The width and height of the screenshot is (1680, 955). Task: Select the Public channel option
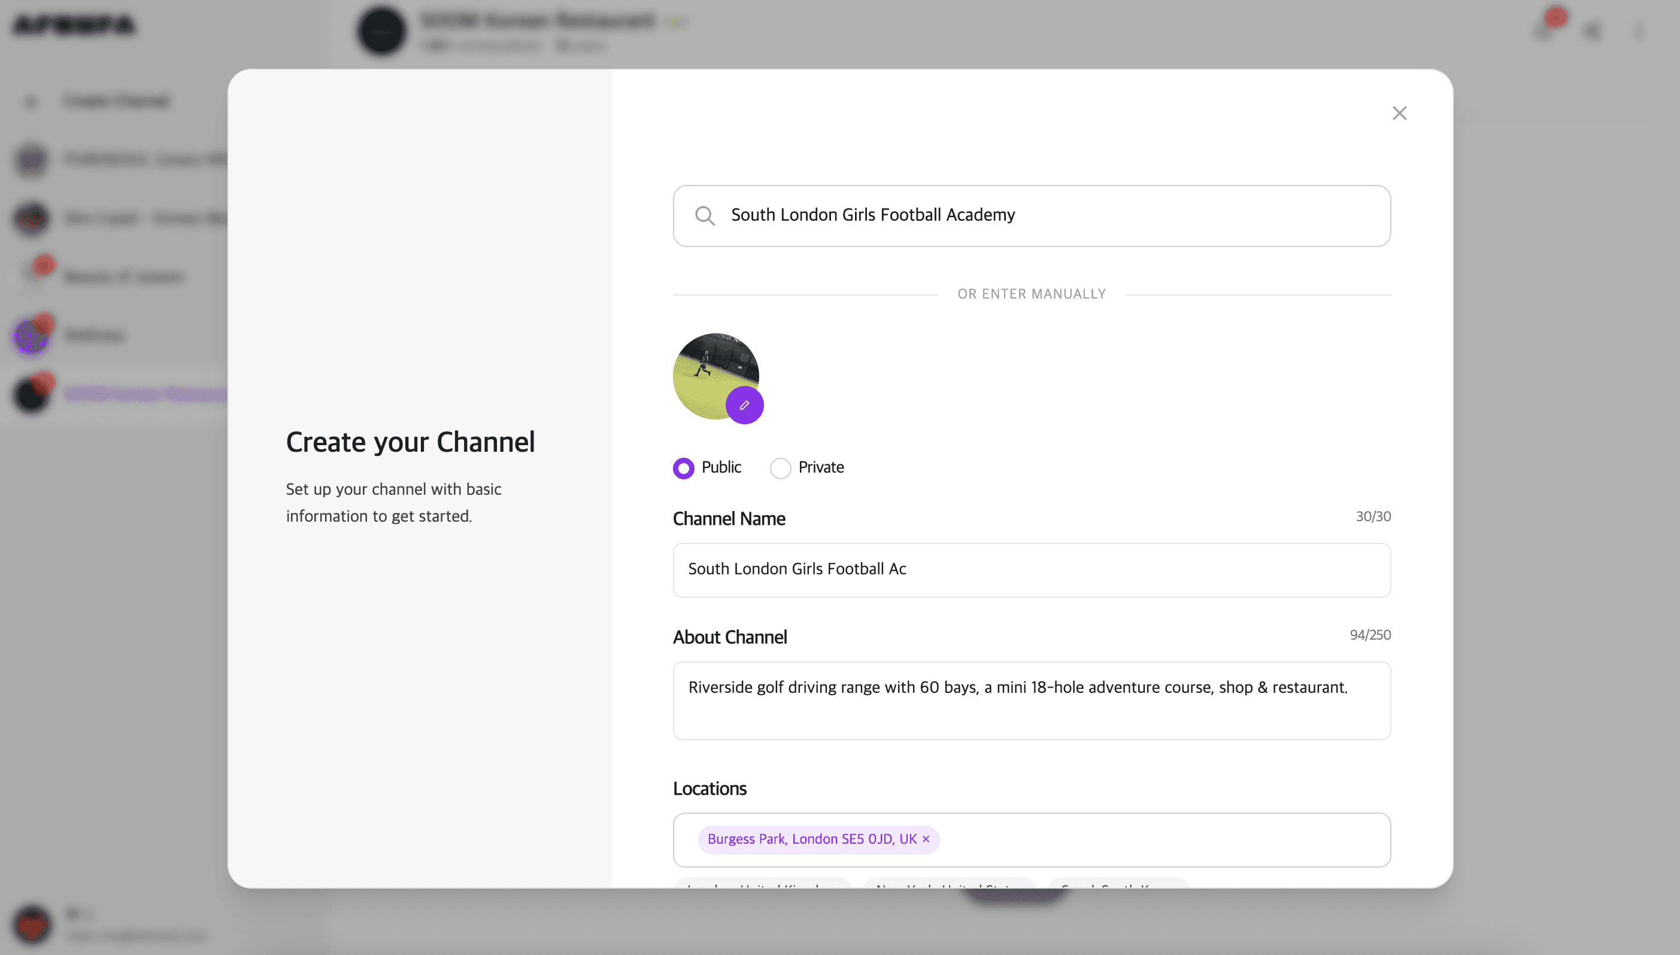click(683, 468)
